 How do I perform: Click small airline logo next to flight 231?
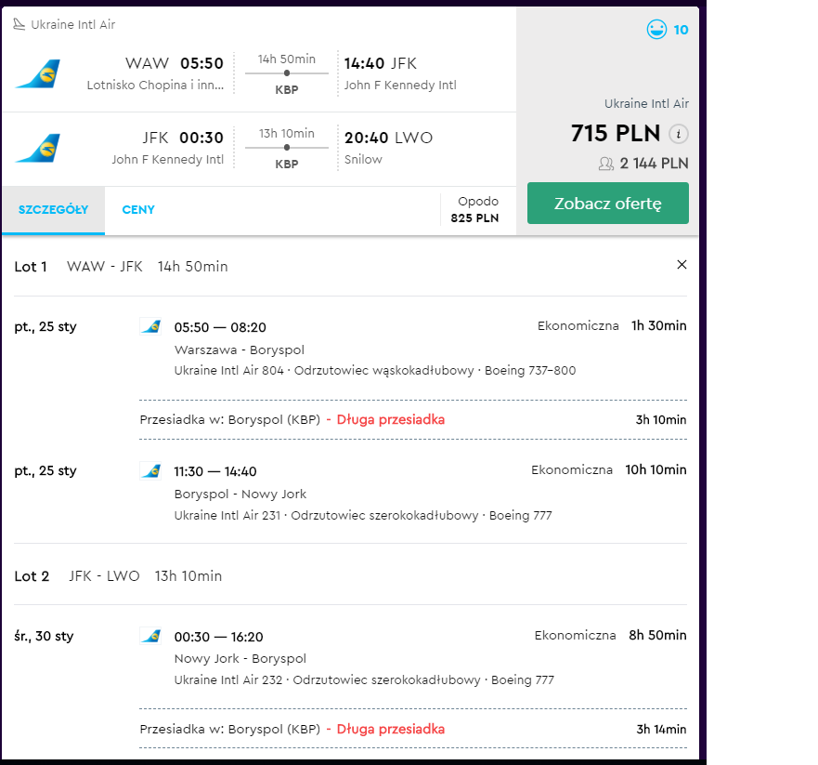(x=150, y=470)
